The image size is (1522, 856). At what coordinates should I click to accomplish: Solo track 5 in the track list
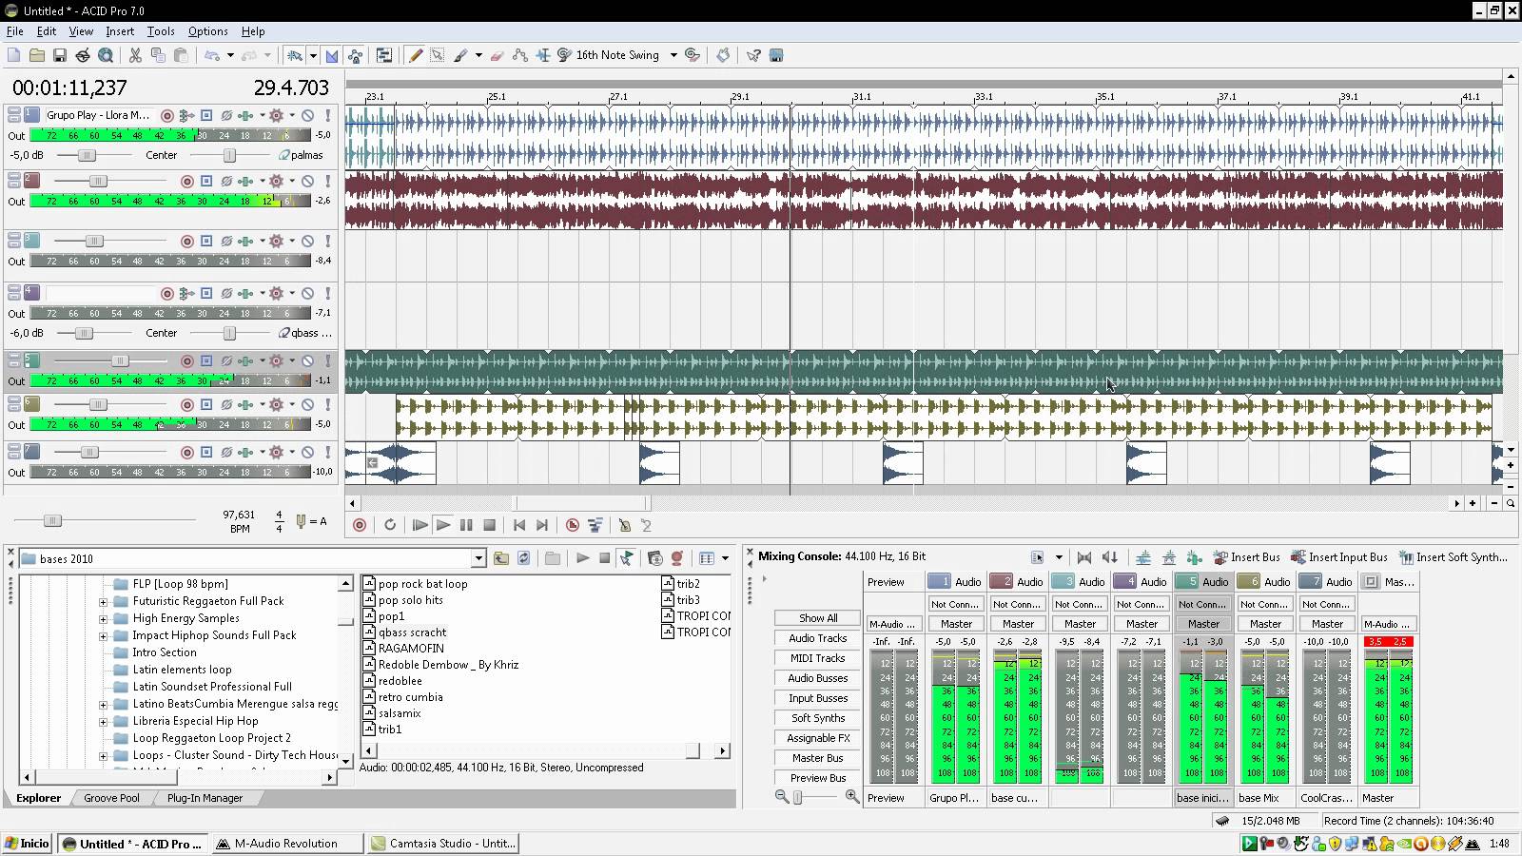click(327, 360)
